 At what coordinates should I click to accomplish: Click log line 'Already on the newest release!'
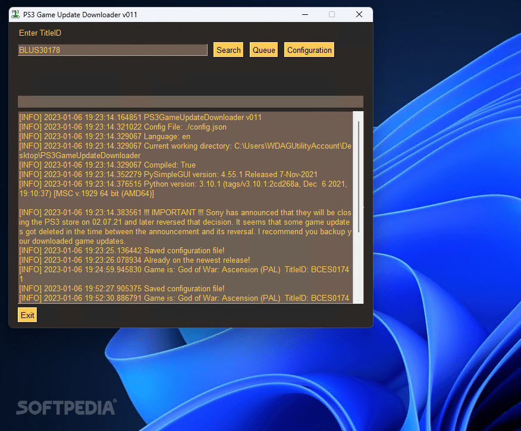click(x=134, y=260)
